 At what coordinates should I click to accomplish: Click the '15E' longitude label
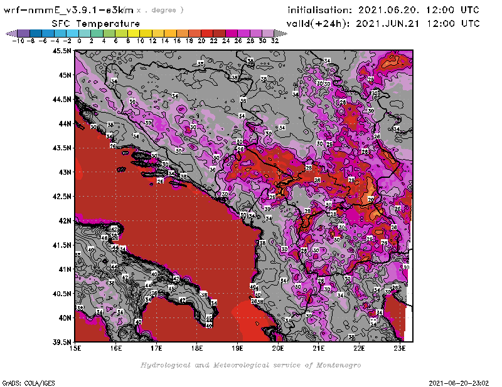(75, 348)
